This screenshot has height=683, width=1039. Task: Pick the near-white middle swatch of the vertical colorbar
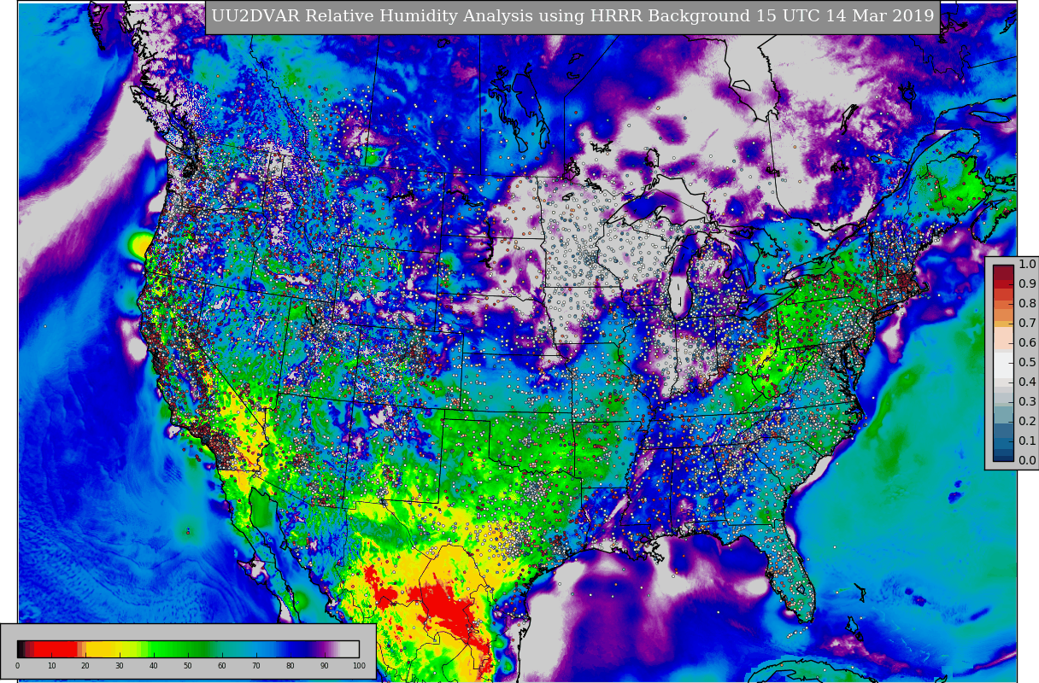pos(1003,365)
